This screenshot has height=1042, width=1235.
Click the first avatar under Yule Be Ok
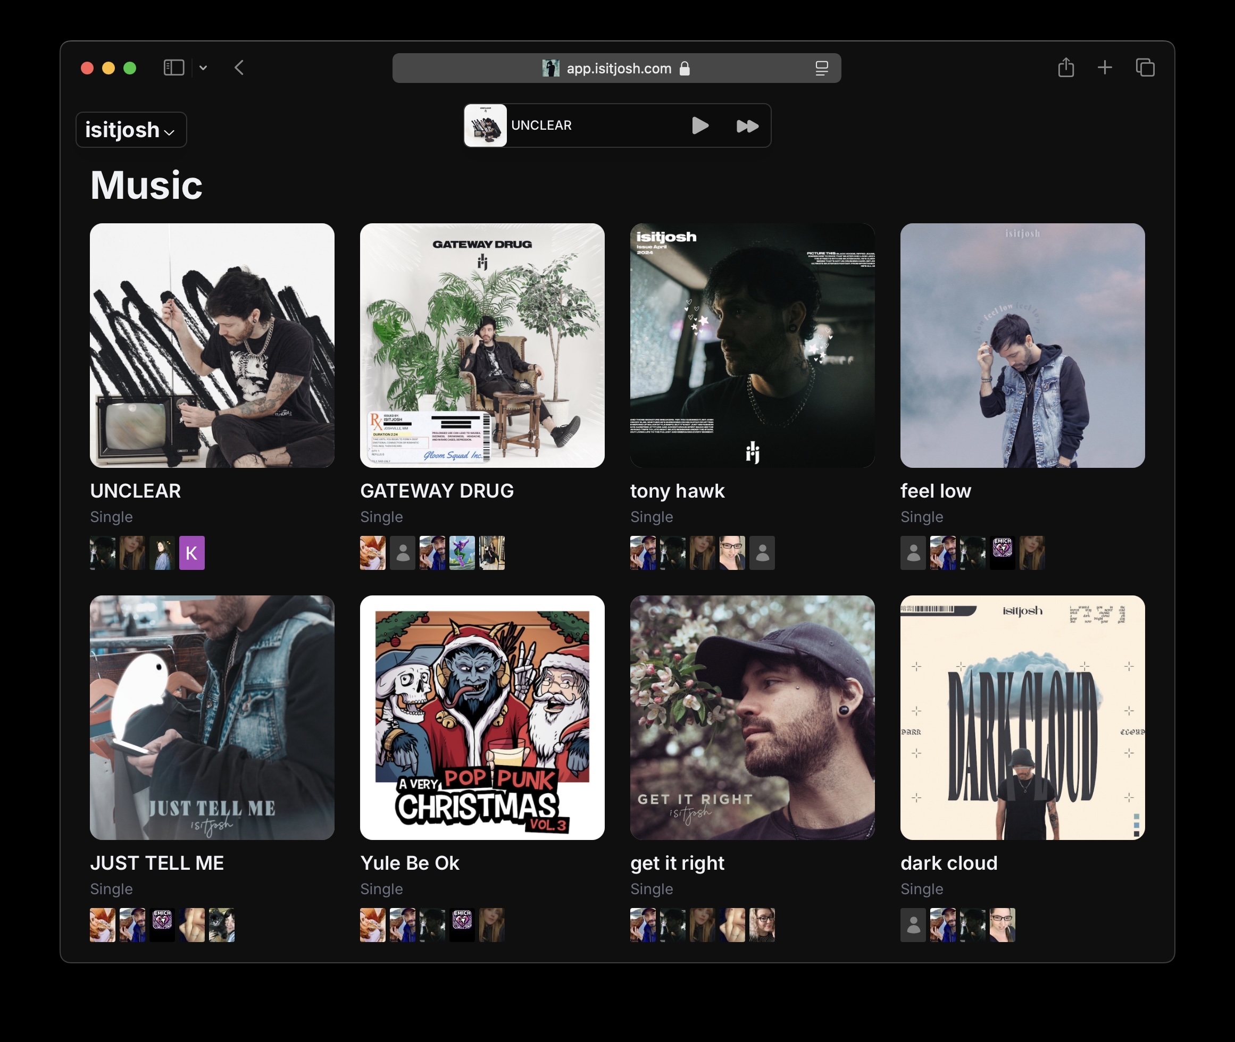coord(373,925)
